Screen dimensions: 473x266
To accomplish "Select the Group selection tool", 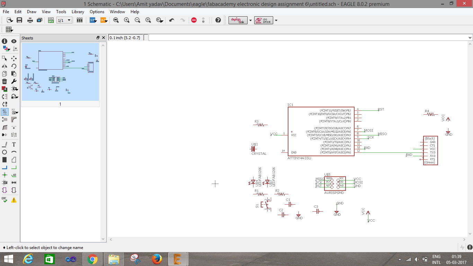I will (5, 58).
